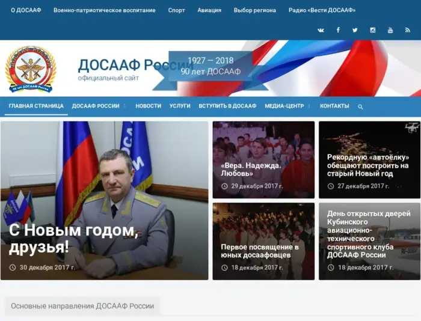Image resolution: width=421 pixels, height=321 pixels.
Task: Click the Facebook icon in header
Action: tap(338, 30)
